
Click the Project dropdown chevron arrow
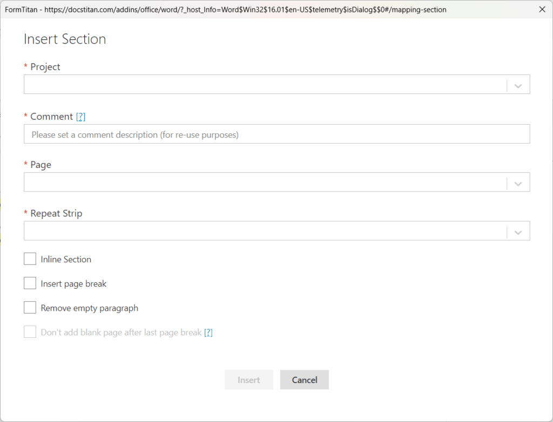coord(518,85)
